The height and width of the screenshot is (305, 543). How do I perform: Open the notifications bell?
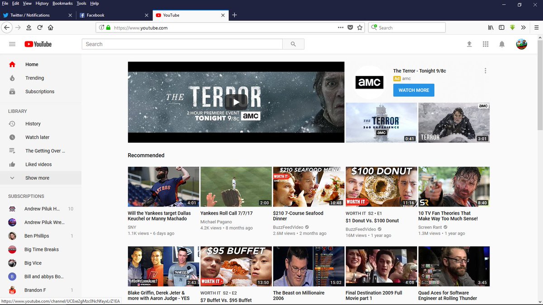pyautogui.click(x=502, y=44)
